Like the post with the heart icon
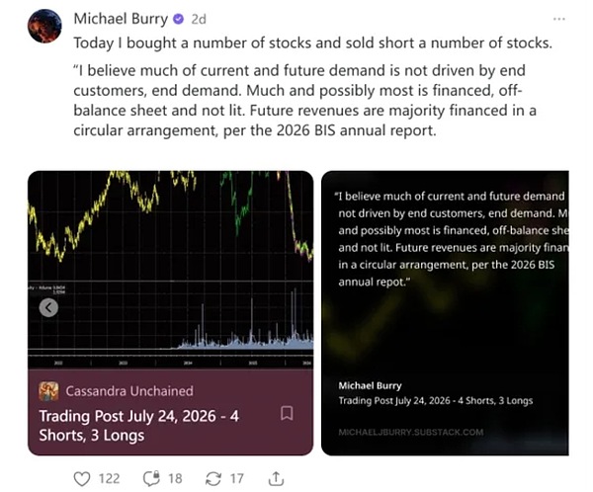 pos(82,479)
